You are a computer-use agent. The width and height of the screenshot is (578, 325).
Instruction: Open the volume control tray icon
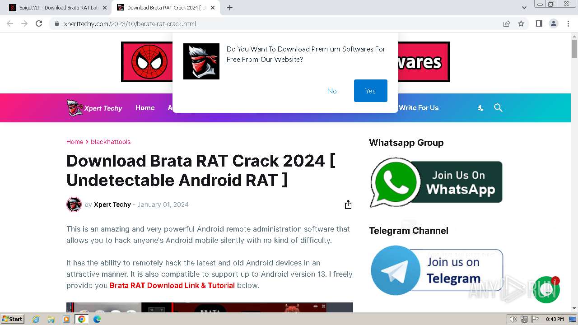click(513, 319)
